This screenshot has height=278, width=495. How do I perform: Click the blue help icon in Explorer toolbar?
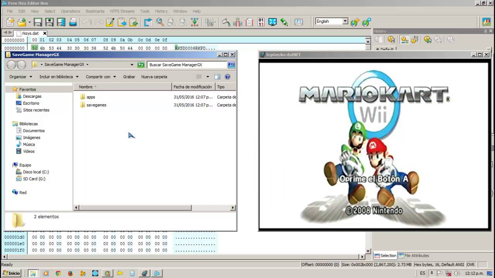(227, 77)
